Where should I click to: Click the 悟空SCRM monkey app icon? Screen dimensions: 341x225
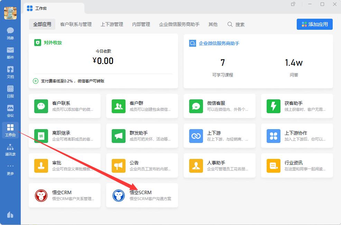click(x=119, y=196)
